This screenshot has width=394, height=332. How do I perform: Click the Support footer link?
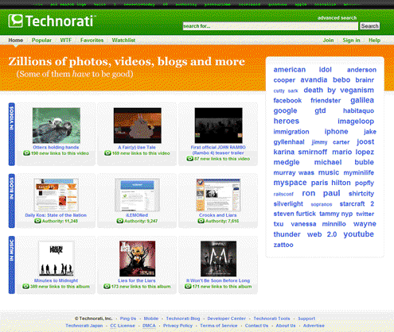[x=306, y=318]
